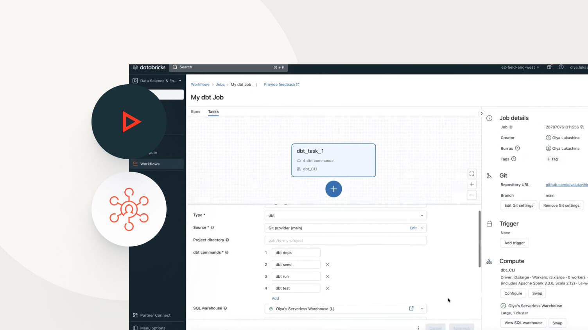Focus the Search bar at top
588x330 pixels.
pos(229,67)
